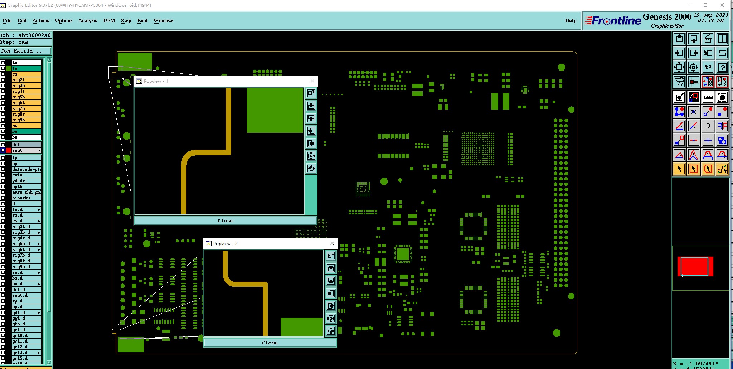Toggle the checkbox for layer to
The image size is (733, 369).
pyautogui.click(x=3, y=63)
